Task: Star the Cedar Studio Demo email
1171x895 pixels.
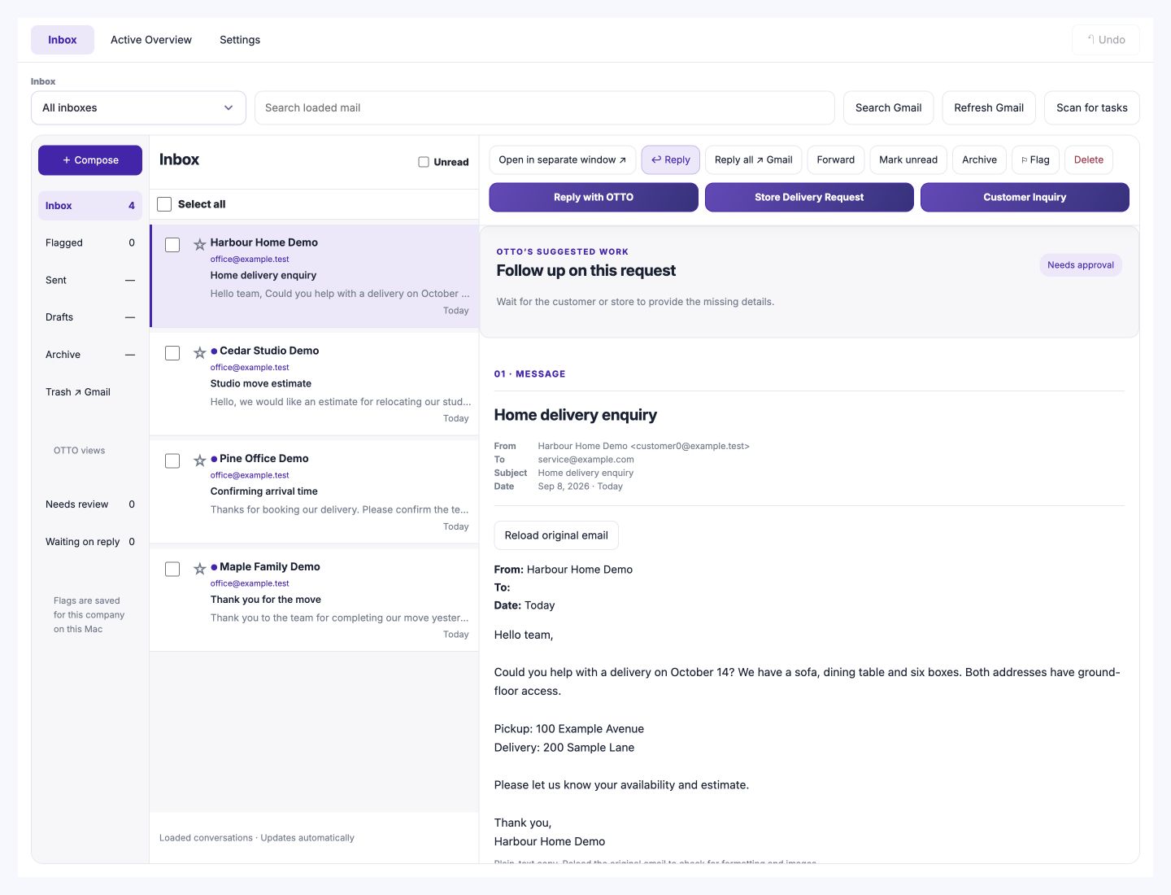Action: pos(199,352)
